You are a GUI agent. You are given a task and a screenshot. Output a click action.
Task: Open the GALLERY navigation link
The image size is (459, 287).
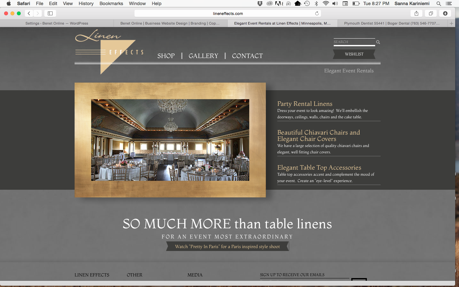coord(203,56)
